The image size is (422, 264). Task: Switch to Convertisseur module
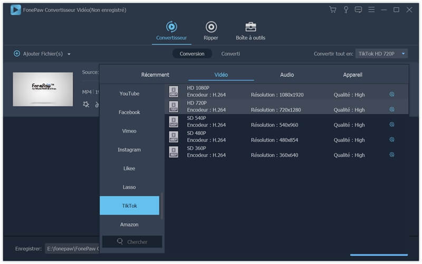(171, 31)
